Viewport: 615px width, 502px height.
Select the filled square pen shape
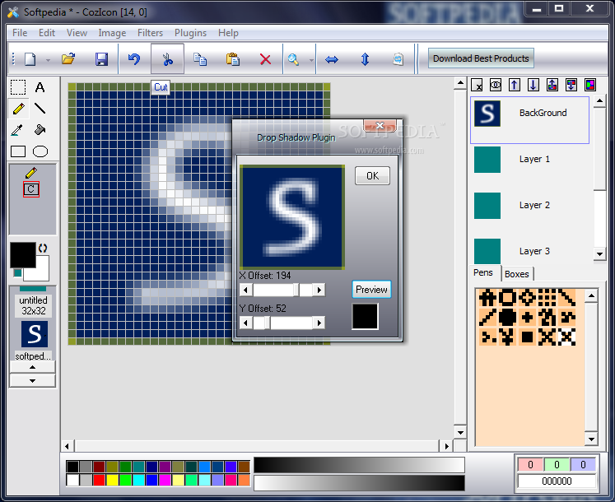coord(527,337)
